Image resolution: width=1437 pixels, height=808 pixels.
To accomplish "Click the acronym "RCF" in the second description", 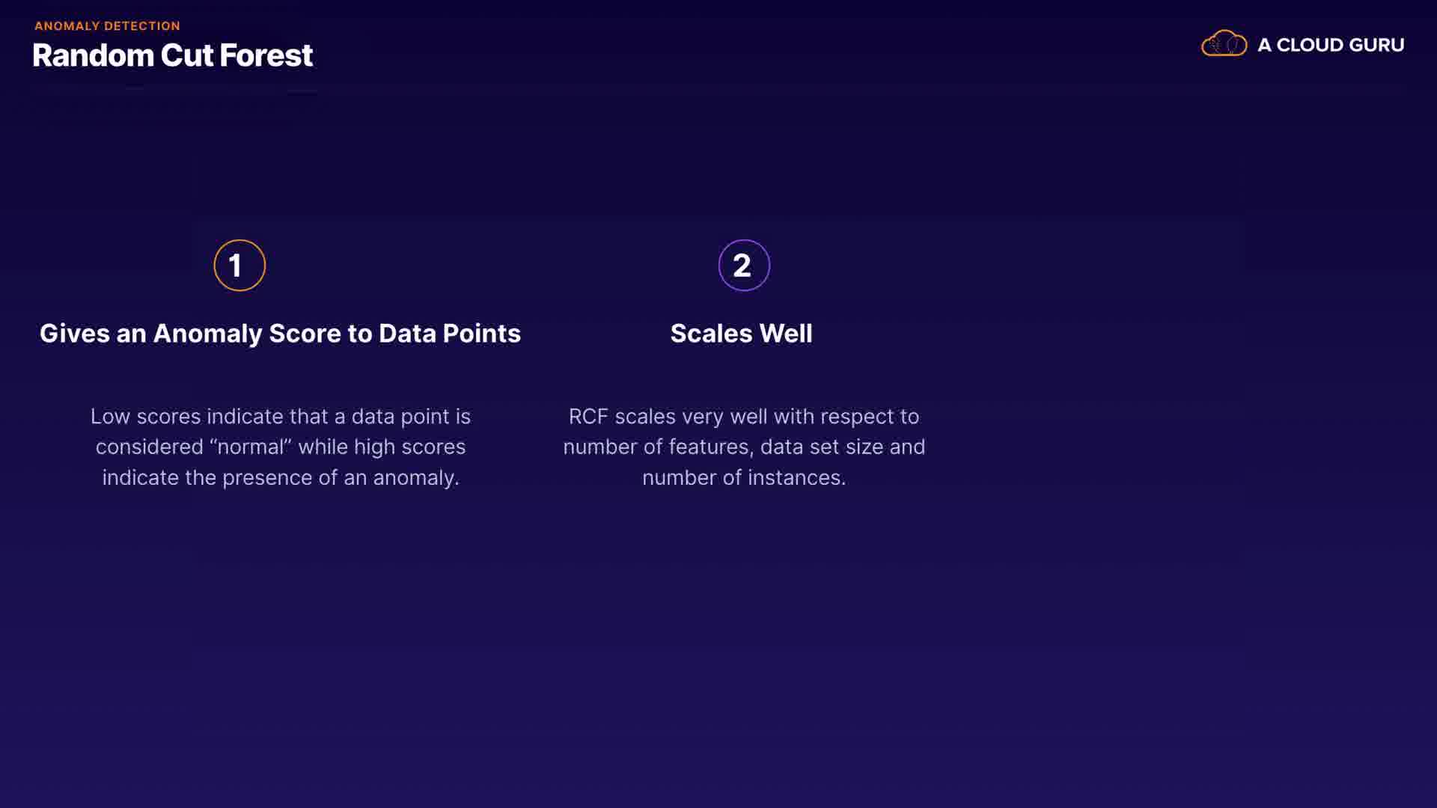I will (x=588, y=417).
